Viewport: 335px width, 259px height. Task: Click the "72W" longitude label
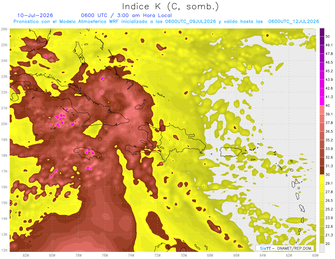click(157, 255)
